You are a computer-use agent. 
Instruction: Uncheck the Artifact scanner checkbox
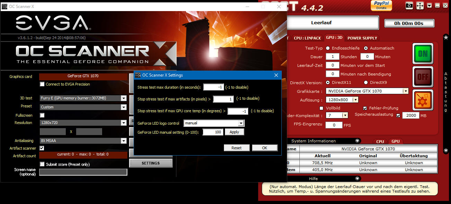pyautogui.click(x=42, y=148)
